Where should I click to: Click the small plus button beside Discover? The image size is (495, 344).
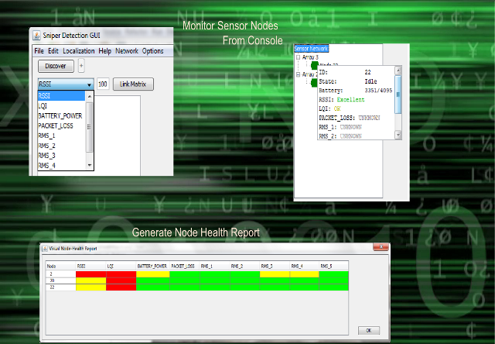(81, 67)
